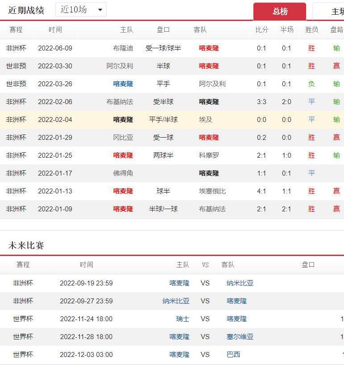This screenshot has width=344, height=365.
Task: Select the 总榜 tab
Action: [x=280, y=12]
